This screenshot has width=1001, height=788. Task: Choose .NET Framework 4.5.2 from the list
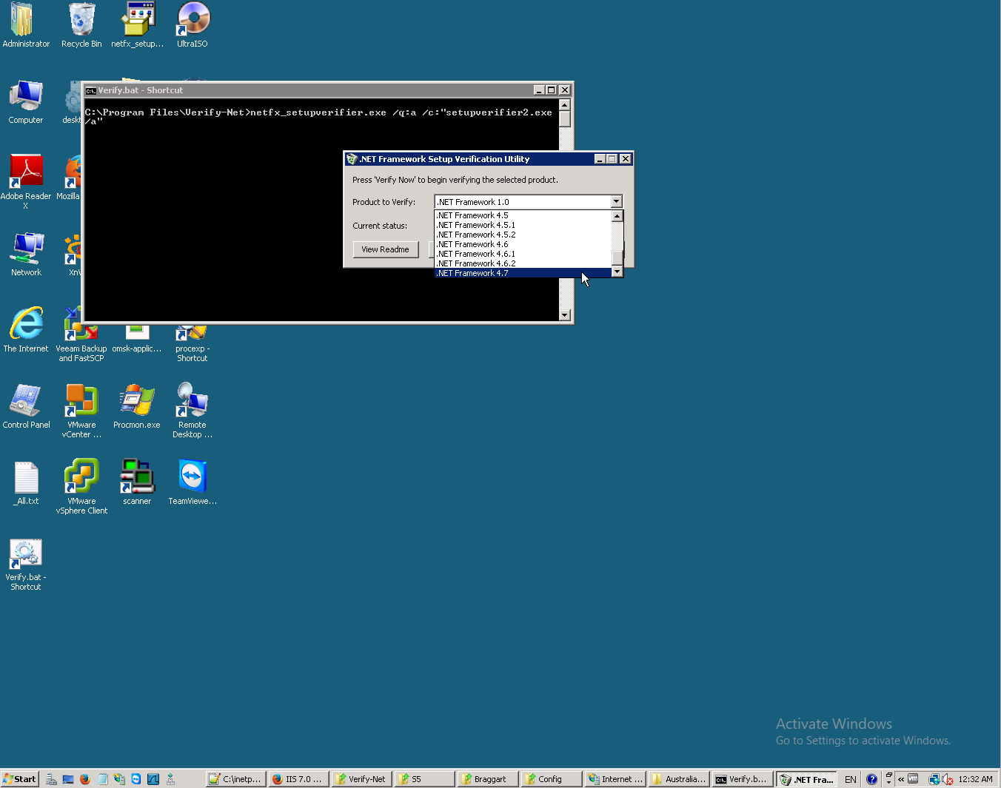pos(523,235)
